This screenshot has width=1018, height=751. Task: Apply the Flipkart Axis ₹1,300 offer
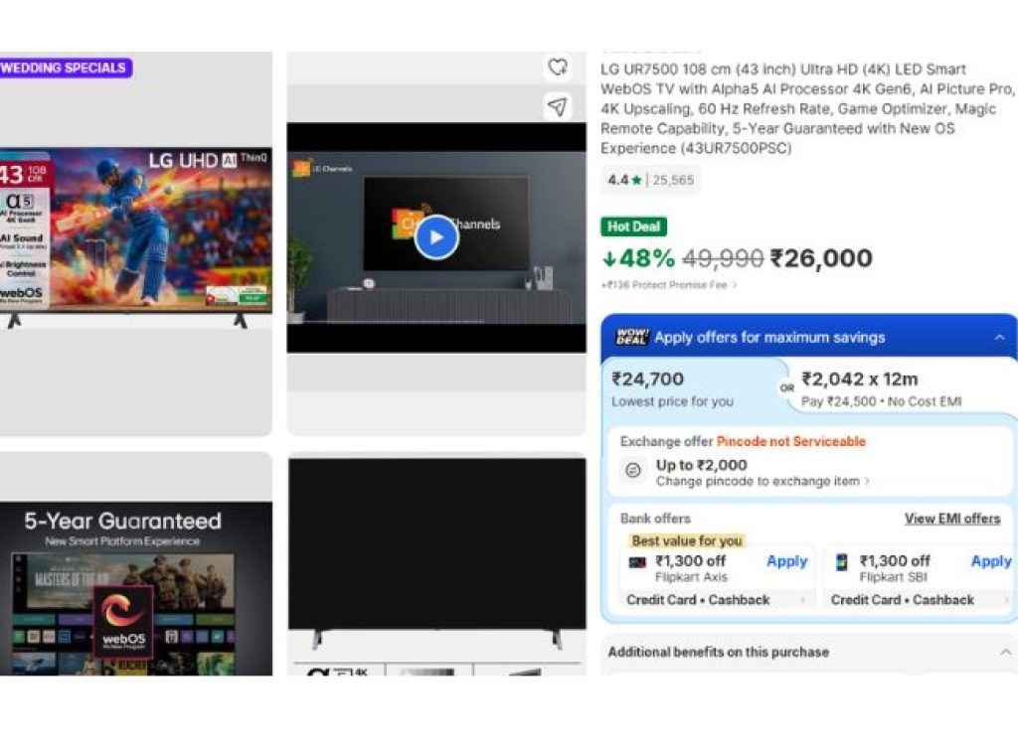pos(786,561)
